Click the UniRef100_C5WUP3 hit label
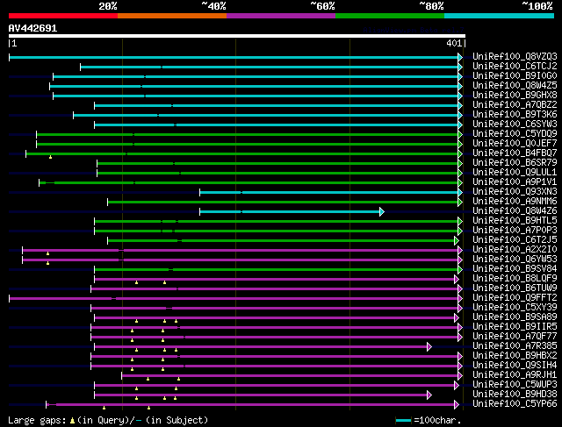 [x=515, y=385]
